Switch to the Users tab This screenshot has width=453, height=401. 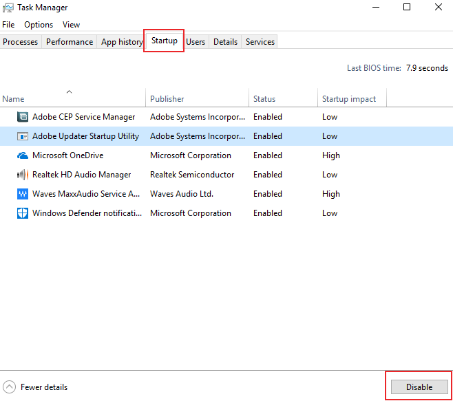196,42
